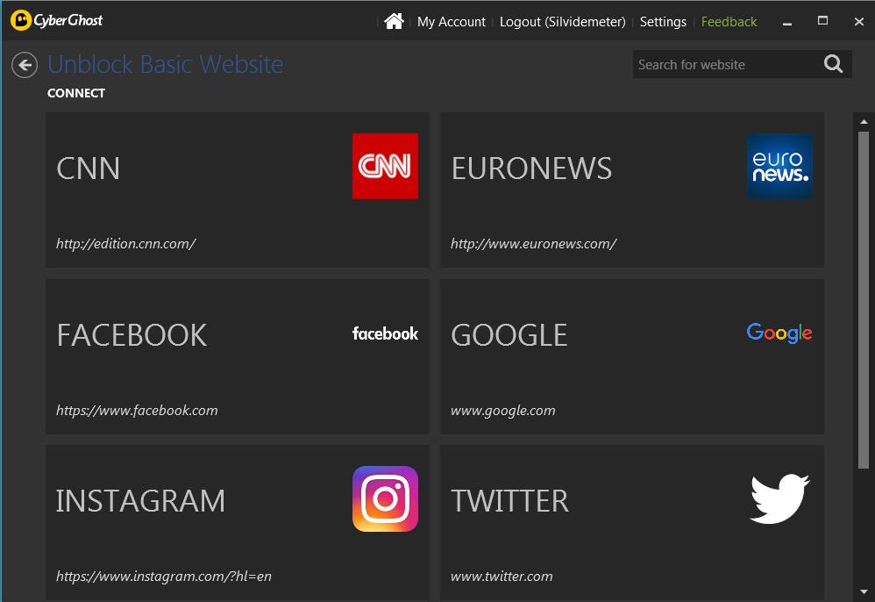This screenshot has width=875, height=602.
Task: Open My Account
Action: tap(451, 21)
